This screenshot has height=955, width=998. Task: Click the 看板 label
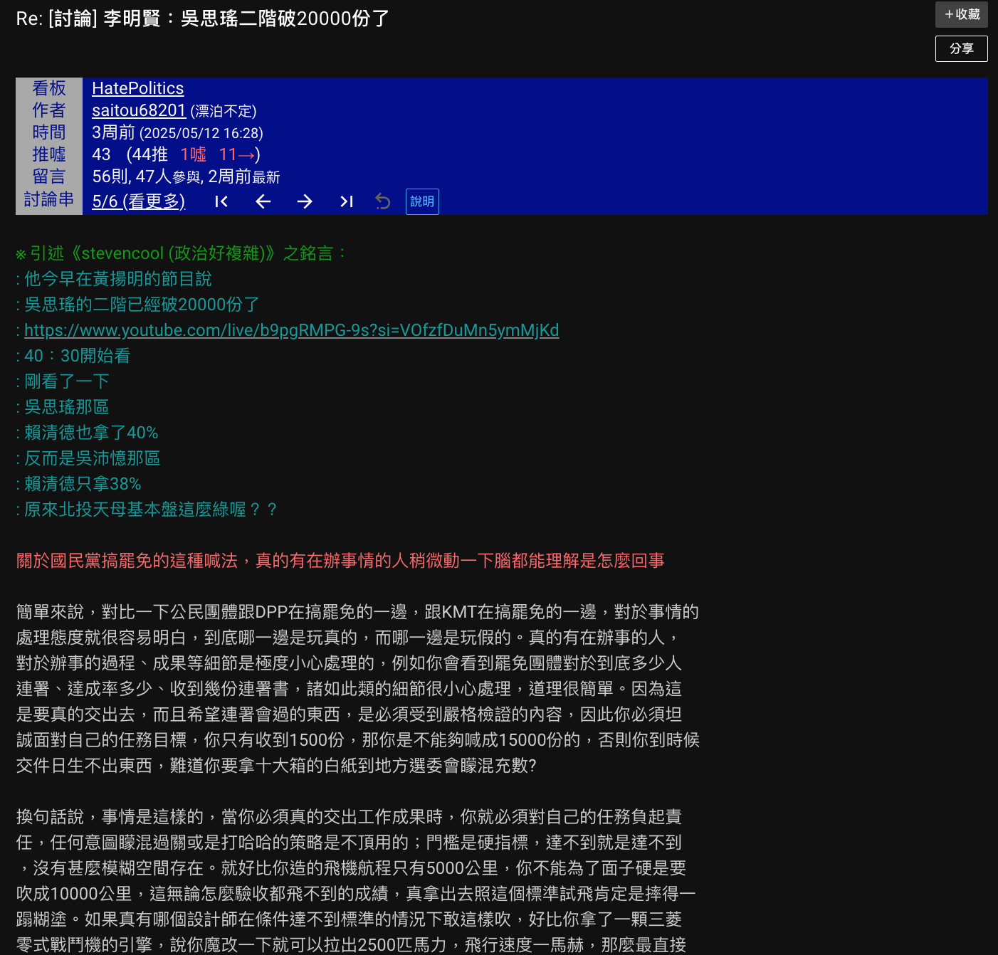click(x=49, y=88)
